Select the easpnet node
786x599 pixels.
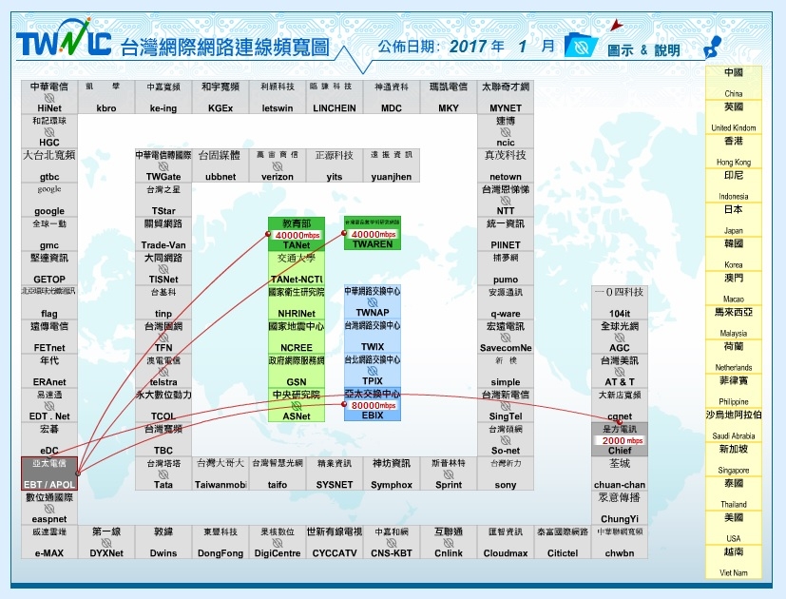click(49, 508)
